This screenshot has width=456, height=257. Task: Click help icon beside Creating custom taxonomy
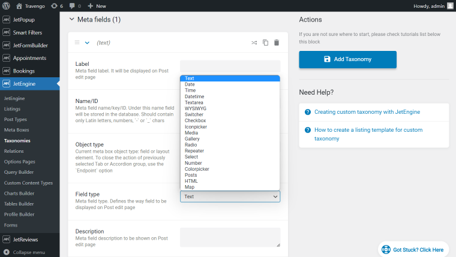(x=308, y=112)
